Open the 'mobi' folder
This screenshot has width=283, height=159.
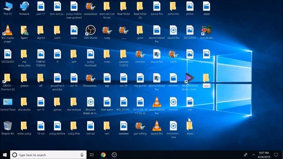click(x=107, y=56)
